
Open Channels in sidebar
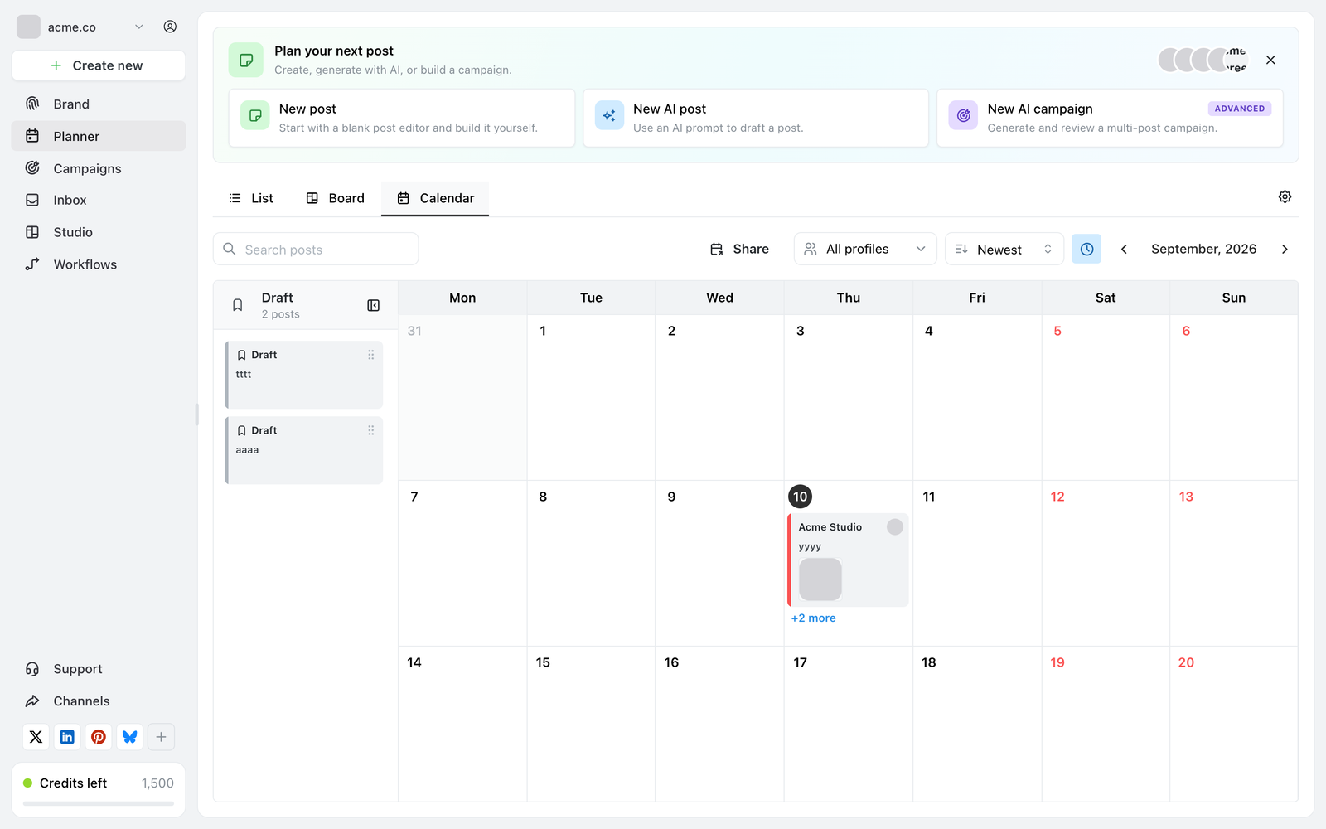click(x=99, y=701)
